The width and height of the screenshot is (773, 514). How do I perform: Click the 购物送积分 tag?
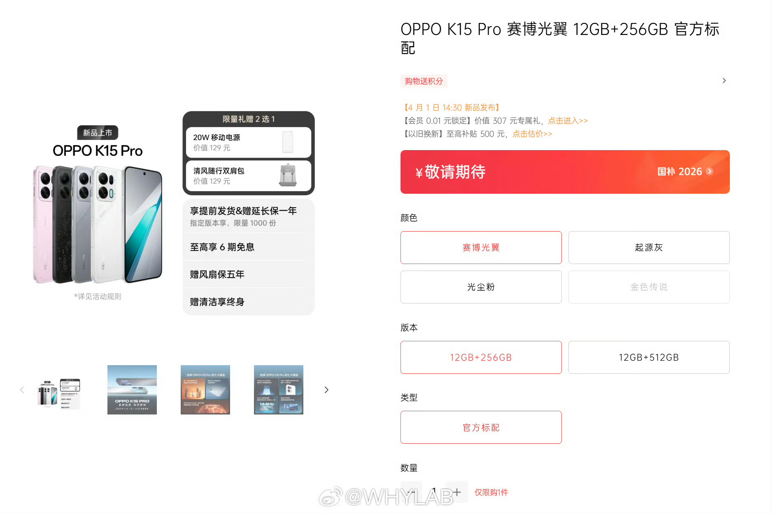tap(424, 81)
